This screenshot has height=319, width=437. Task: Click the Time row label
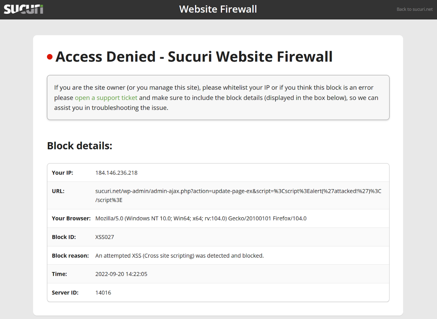coord(59,274)
